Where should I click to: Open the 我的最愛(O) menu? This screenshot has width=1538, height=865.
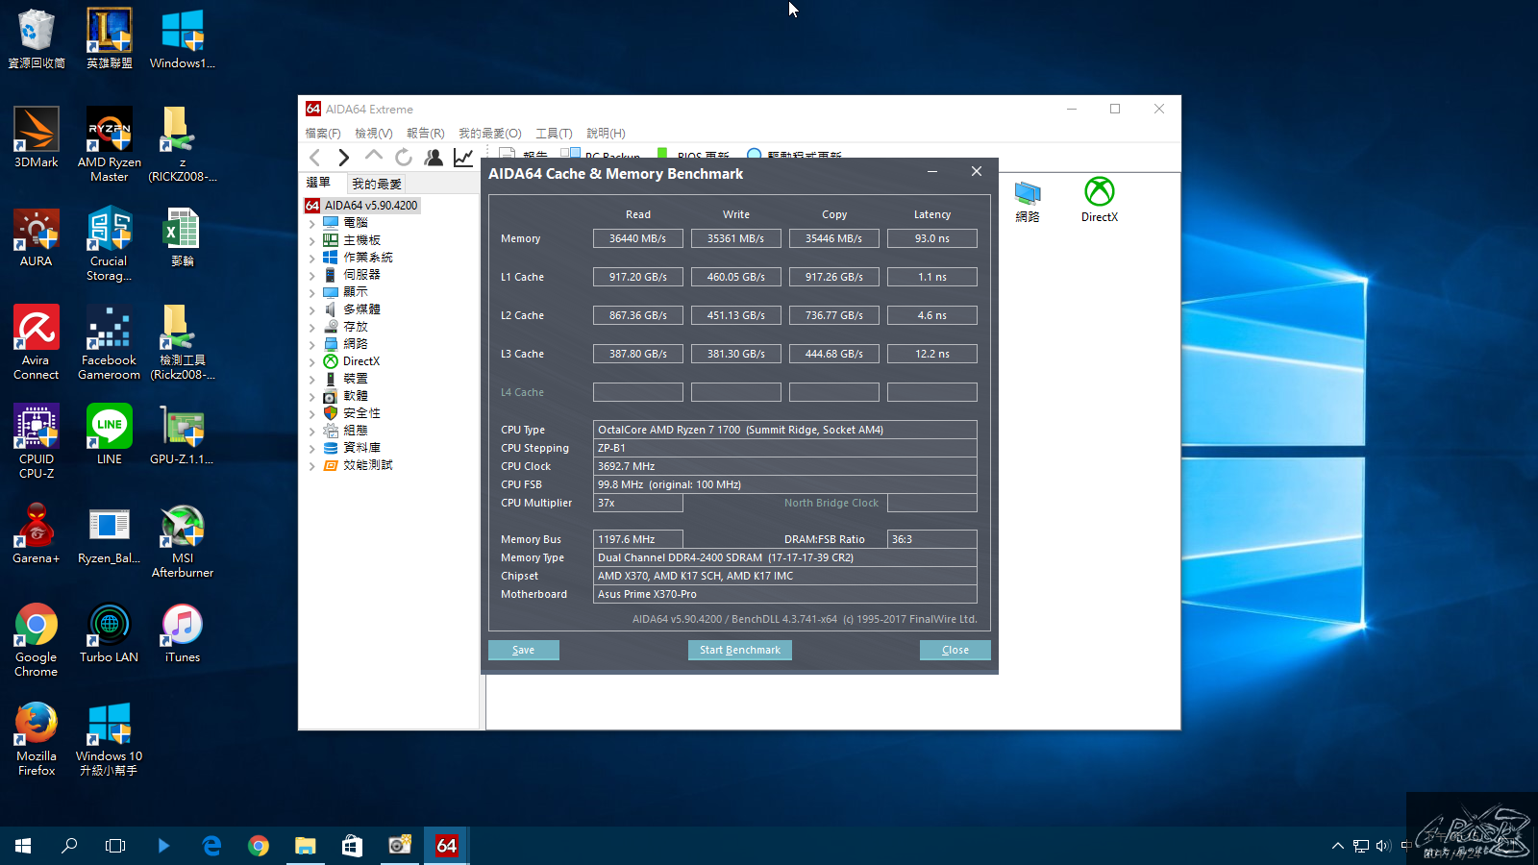click(490, 134)
